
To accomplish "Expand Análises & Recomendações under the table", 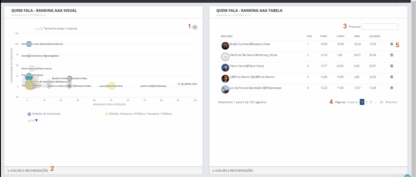I will point(233,171).
